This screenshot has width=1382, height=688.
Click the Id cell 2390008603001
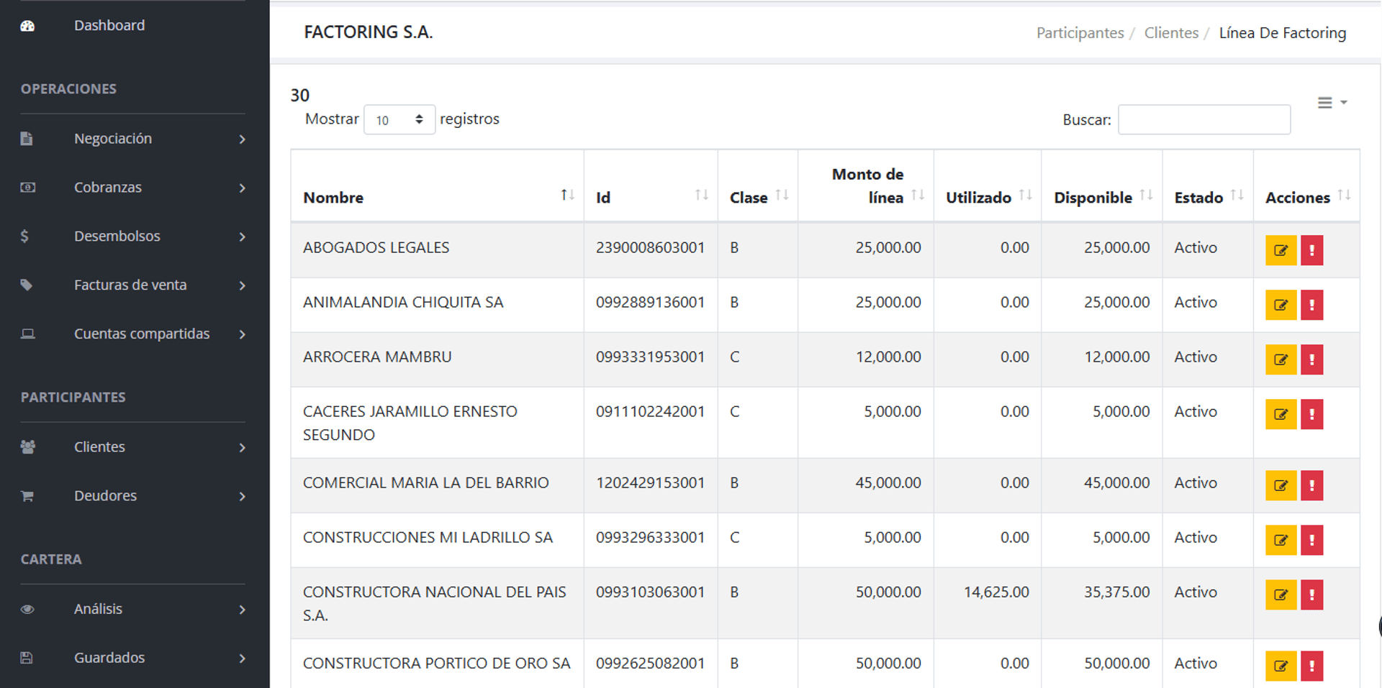click(650, 248)
